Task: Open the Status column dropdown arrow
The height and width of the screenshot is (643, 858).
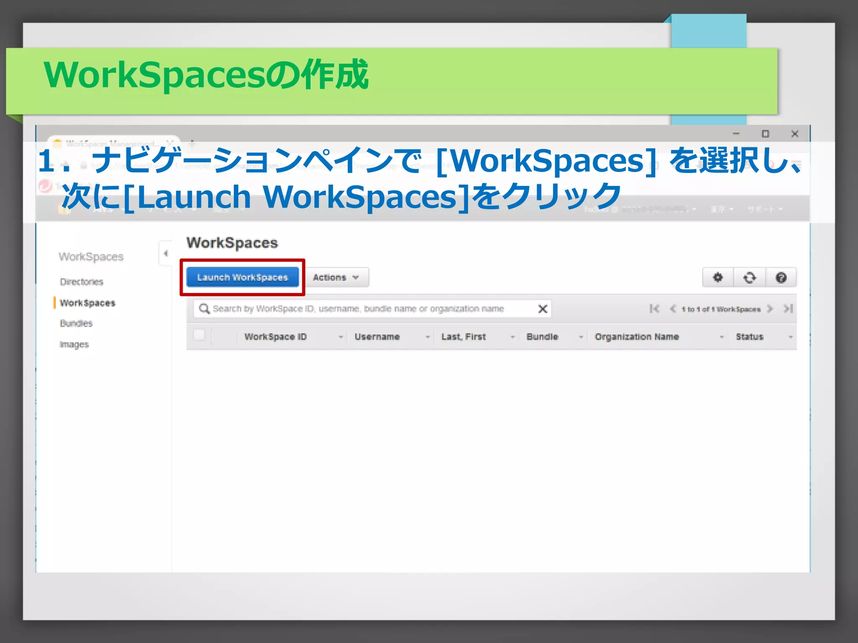Action: (x=791, y=337)
